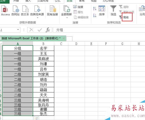Click Reapply (重新应用) filter
Image resolution: width=145 pixels, height=120 pixels.
point(127,12)
